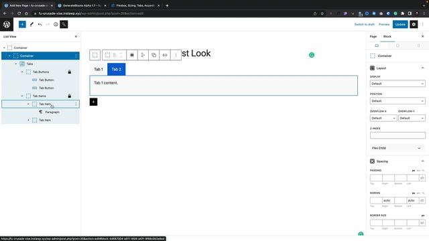Open the Position dropdown
This screenshot has height=241, width=429.
tap(397, 101)
